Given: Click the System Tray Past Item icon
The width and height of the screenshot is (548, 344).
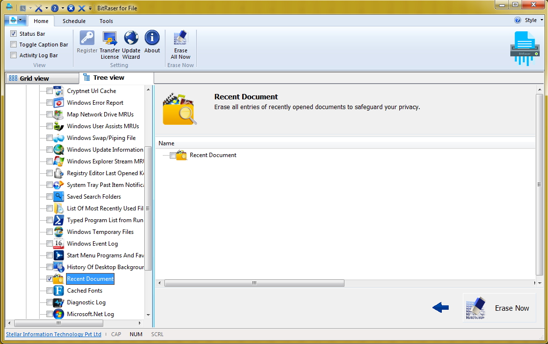Looking at the screenshot, I should click(59, 185).
